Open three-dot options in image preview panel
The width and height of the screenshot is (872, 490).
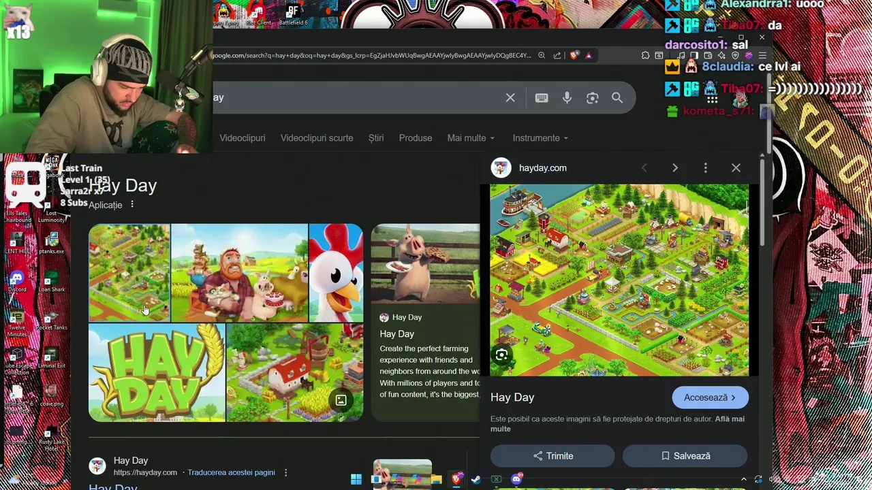pos(705,167)
